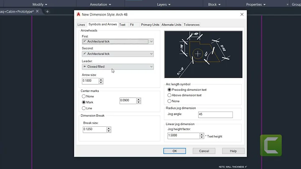Open the Text tab
The width and height of the screenshot is (301, 169).
pos(122,25)
